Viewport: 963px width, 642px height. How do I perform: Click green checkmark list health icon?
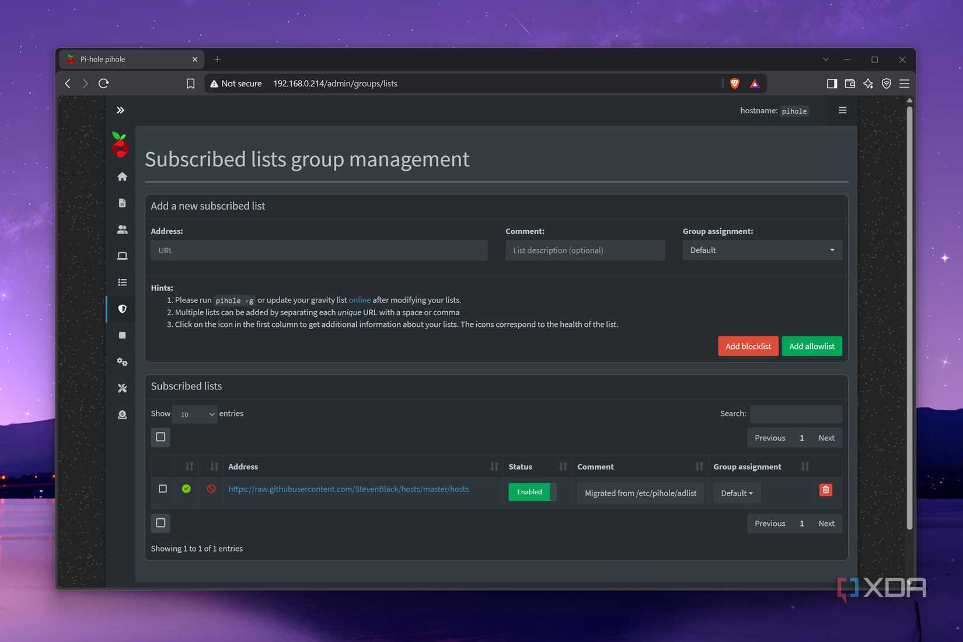[186, 489]
